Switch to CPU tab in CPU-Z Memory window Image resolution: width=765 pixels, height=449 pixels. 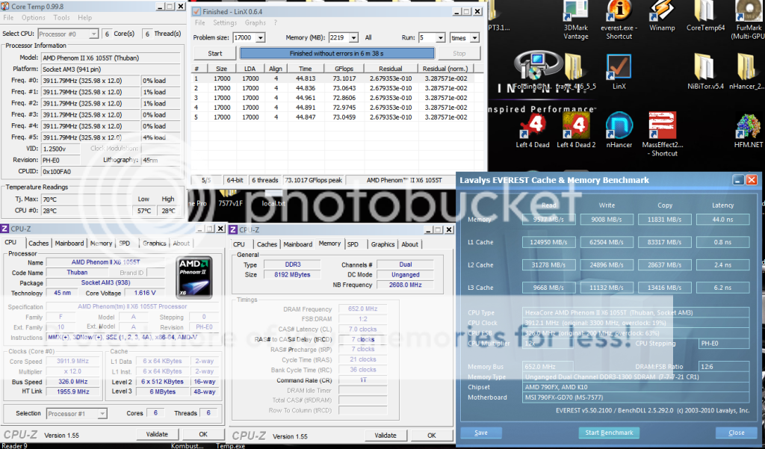tap(239, 244)
